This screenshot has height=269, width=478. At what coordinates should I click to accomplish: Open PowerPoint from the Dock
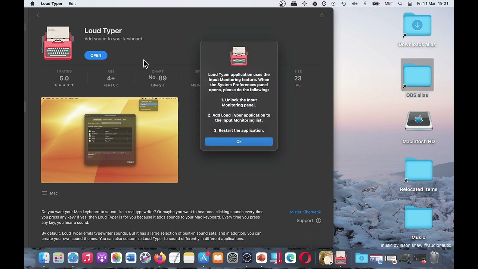(261, 258)
